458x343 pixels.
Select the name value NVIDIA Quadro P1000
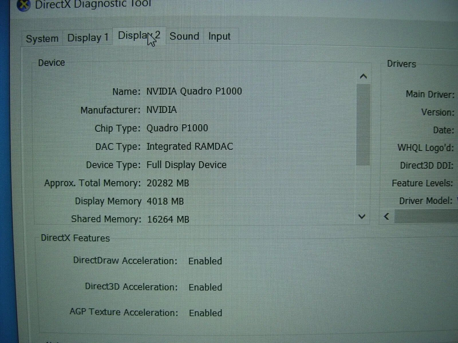(194, 91)
